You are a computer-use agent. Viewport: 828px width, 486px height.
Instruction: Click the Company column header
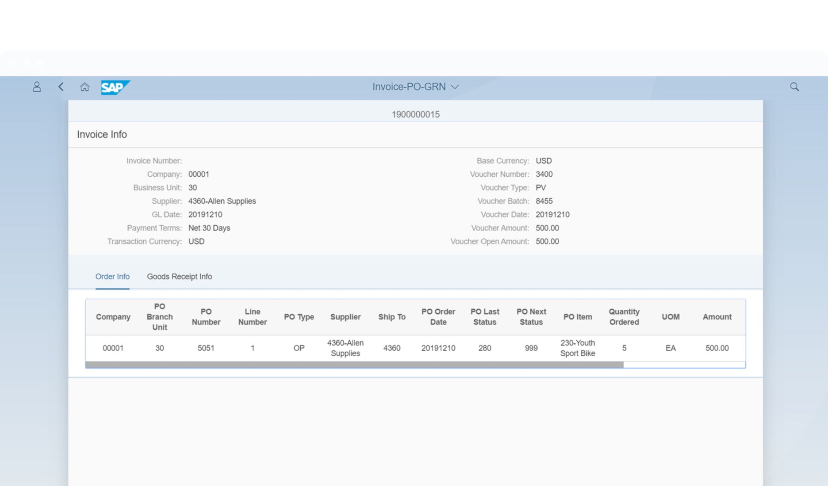click(x=113, y=317)
